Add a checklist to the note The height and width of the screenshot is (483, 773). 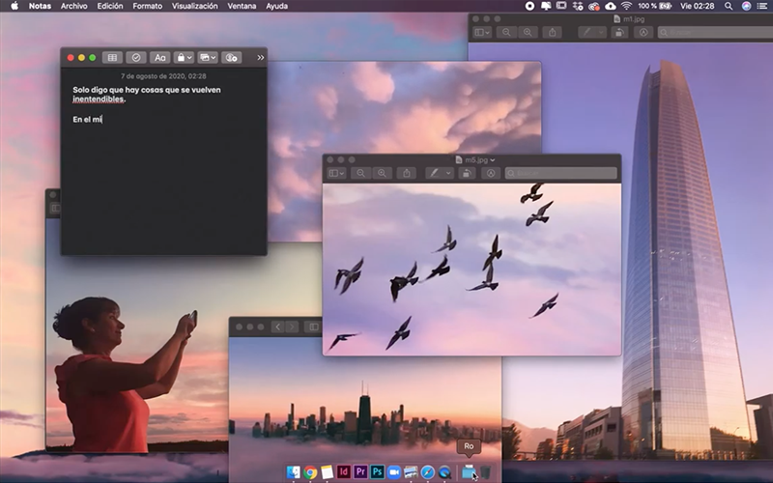click(x=136, y=58)
